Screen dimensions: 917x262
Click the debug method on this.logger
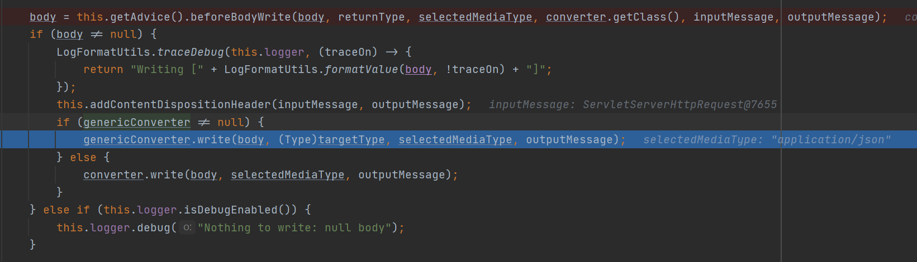tap(154, 227)
